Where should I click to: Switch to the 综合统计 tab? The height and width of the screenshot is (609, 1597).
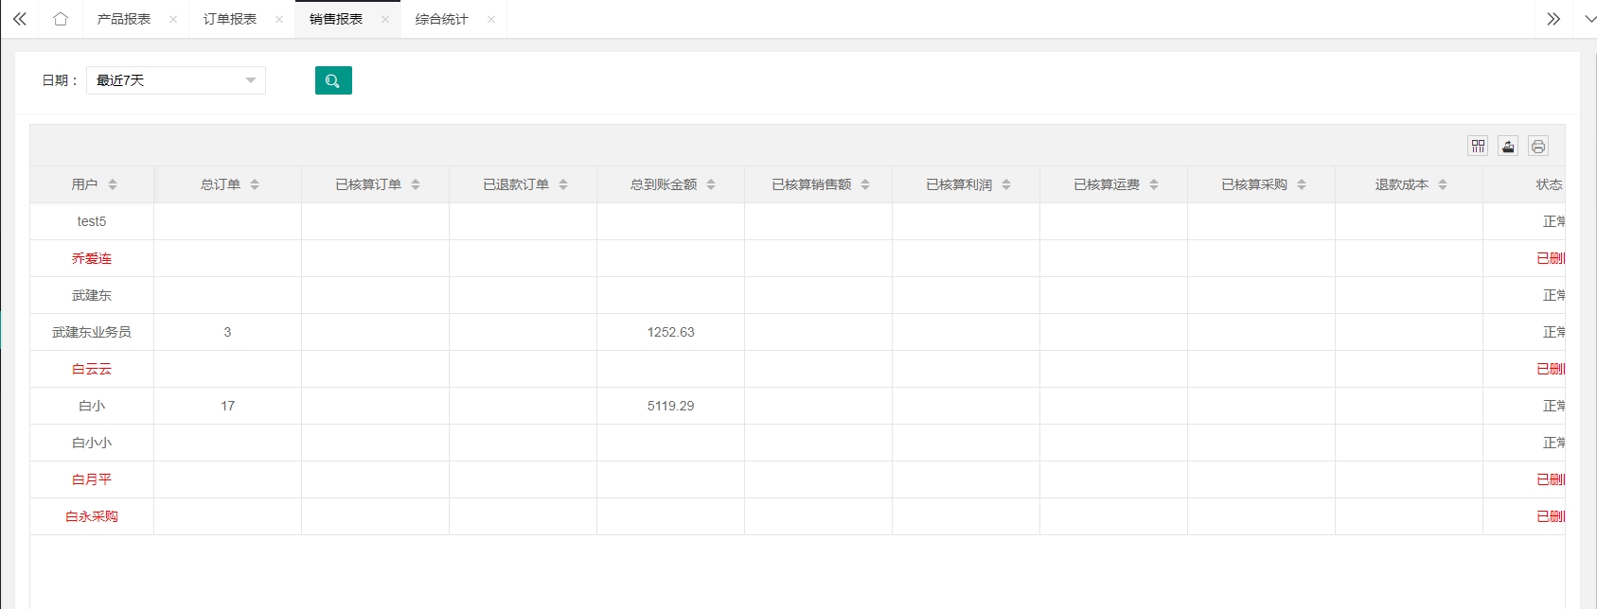[441, 19]
